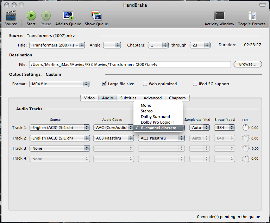Screen dimensions: 270x223
Task: Select Dolby Pro Logic II mixdown option
Action: (158, 122)
